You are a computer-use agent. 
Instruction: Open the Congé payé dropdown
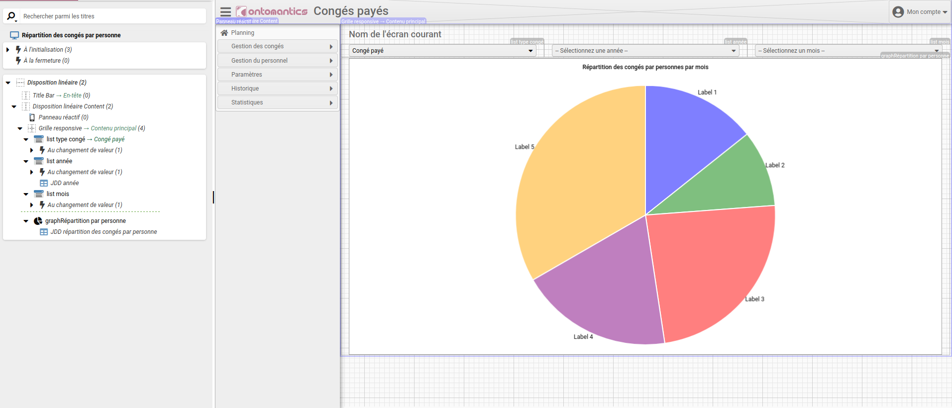[442, 51]
